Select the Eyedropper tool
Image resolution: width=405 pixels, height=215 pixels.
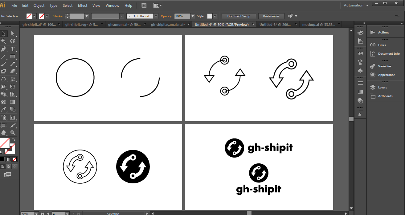[4, 109]
